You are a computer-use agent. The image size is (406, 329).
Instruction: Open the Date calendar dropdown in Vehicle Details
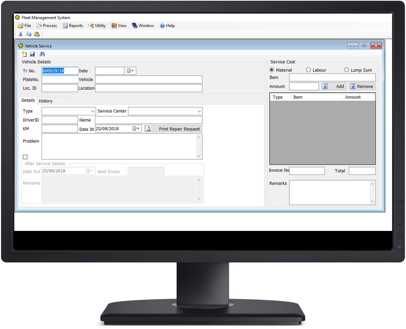click(130, 71)
